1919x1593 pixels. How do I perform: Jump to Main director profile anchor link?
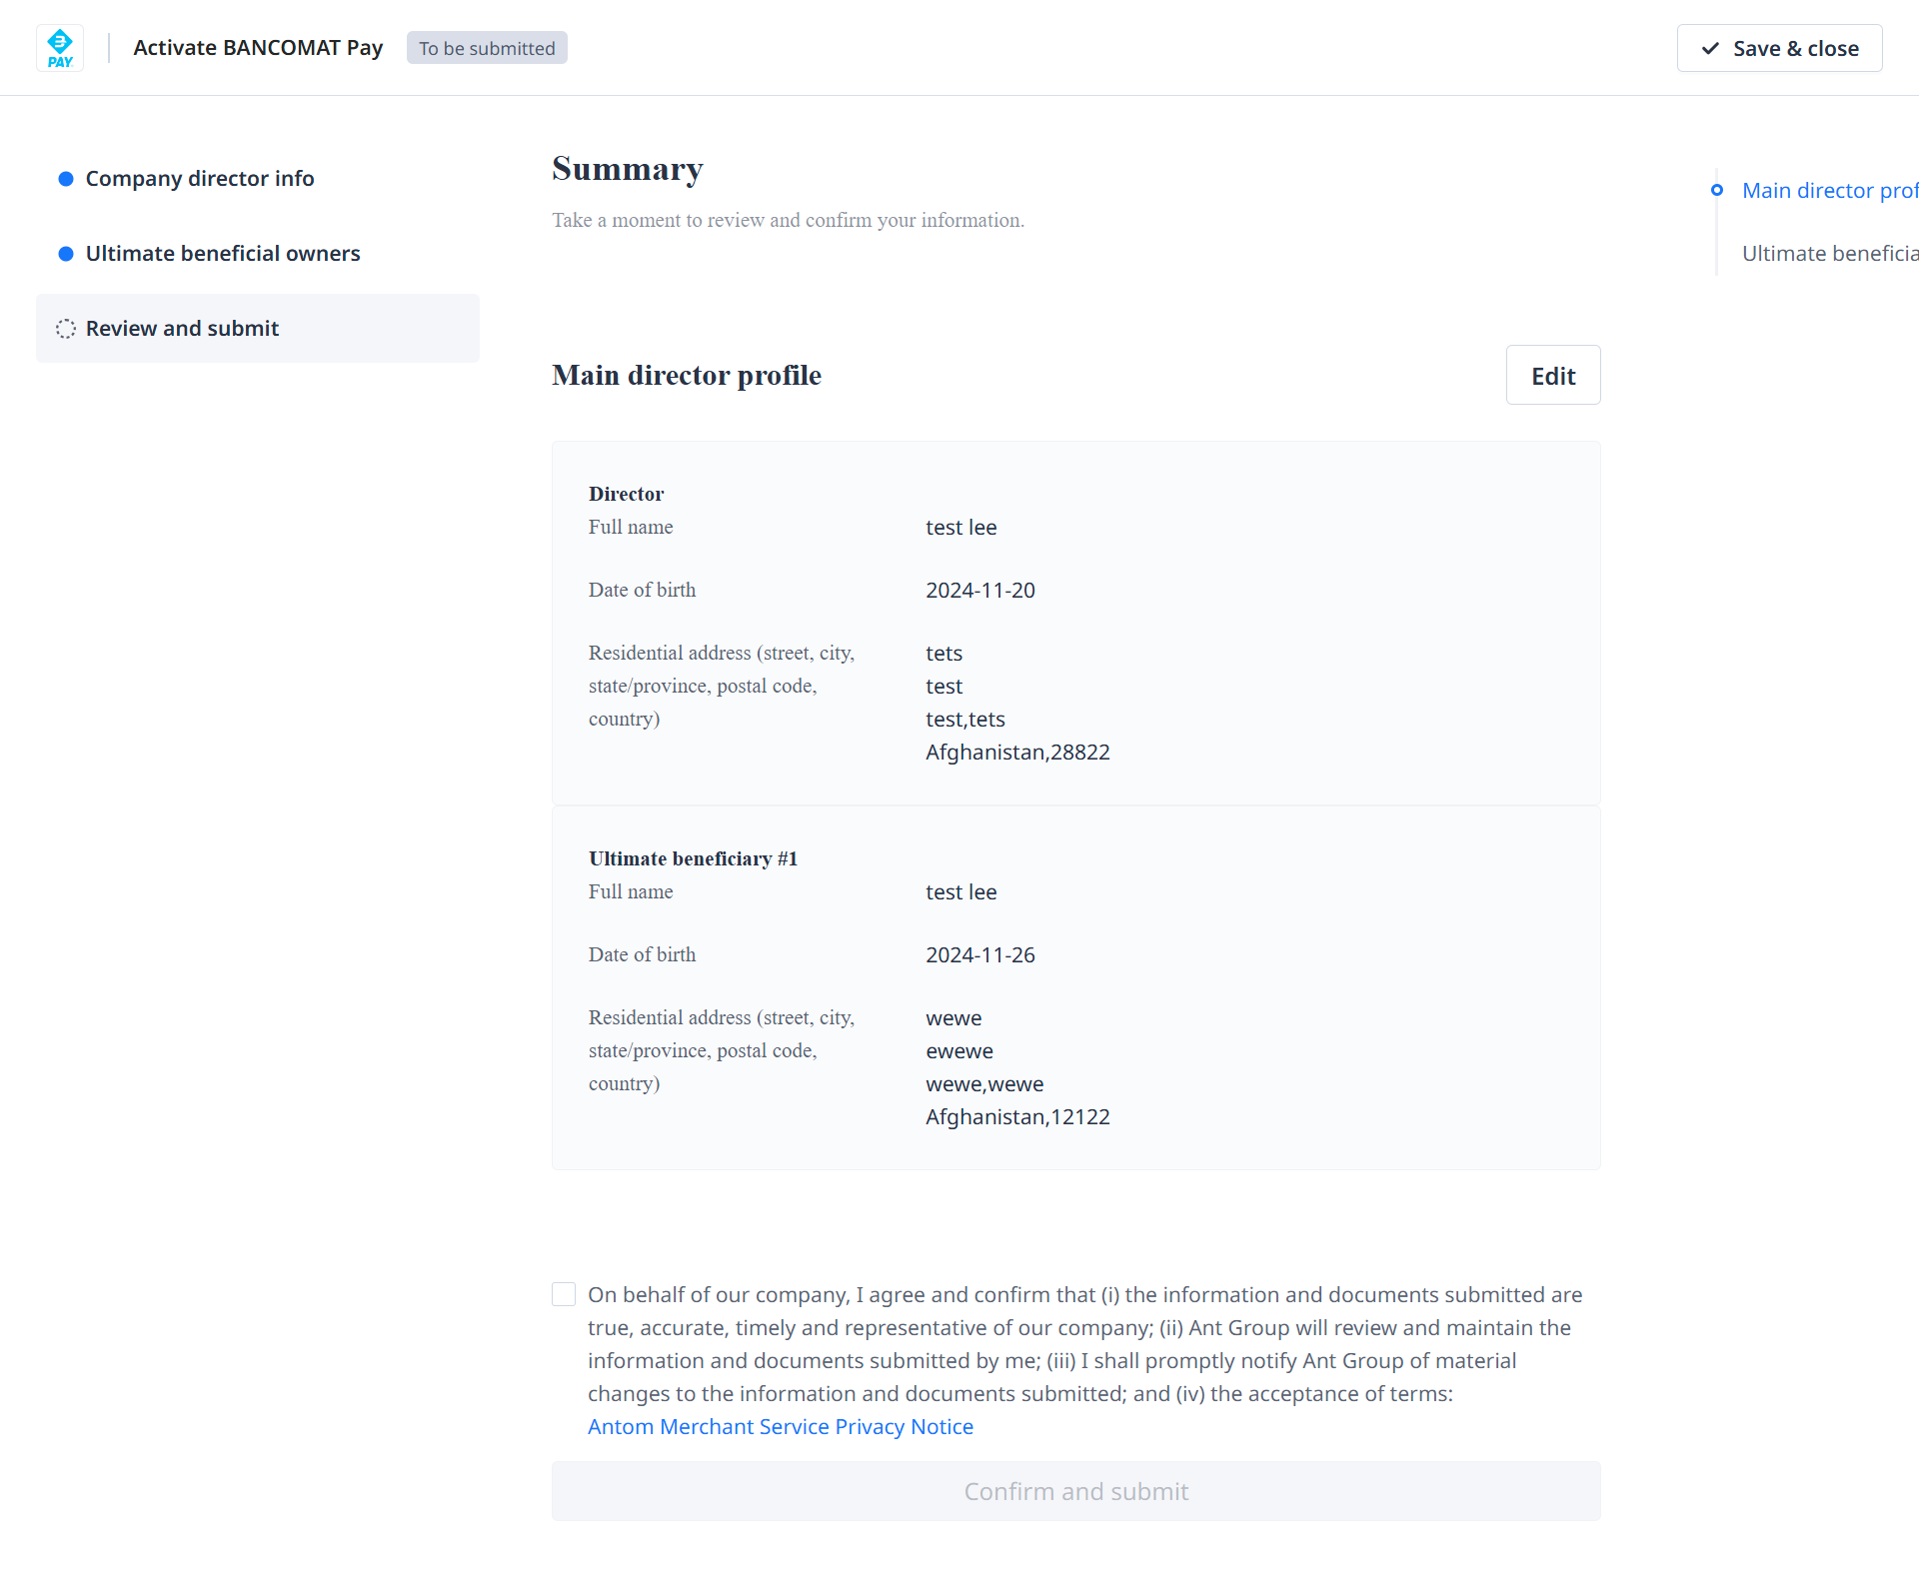(x=1829, y=190)
